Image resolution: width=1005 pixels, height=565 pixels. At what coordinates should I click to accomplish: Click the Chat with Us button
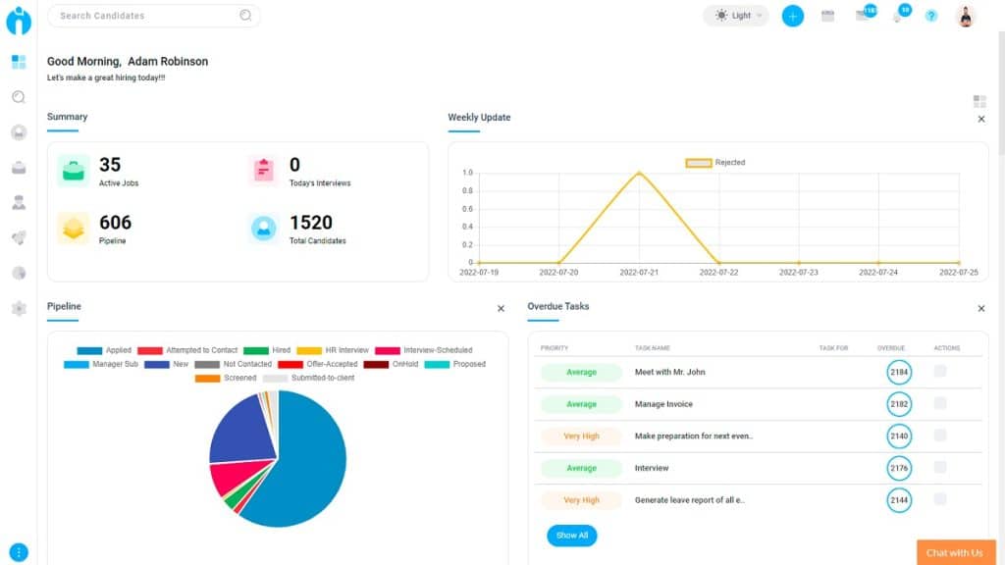pyautogui.click(x=954, y=552)
